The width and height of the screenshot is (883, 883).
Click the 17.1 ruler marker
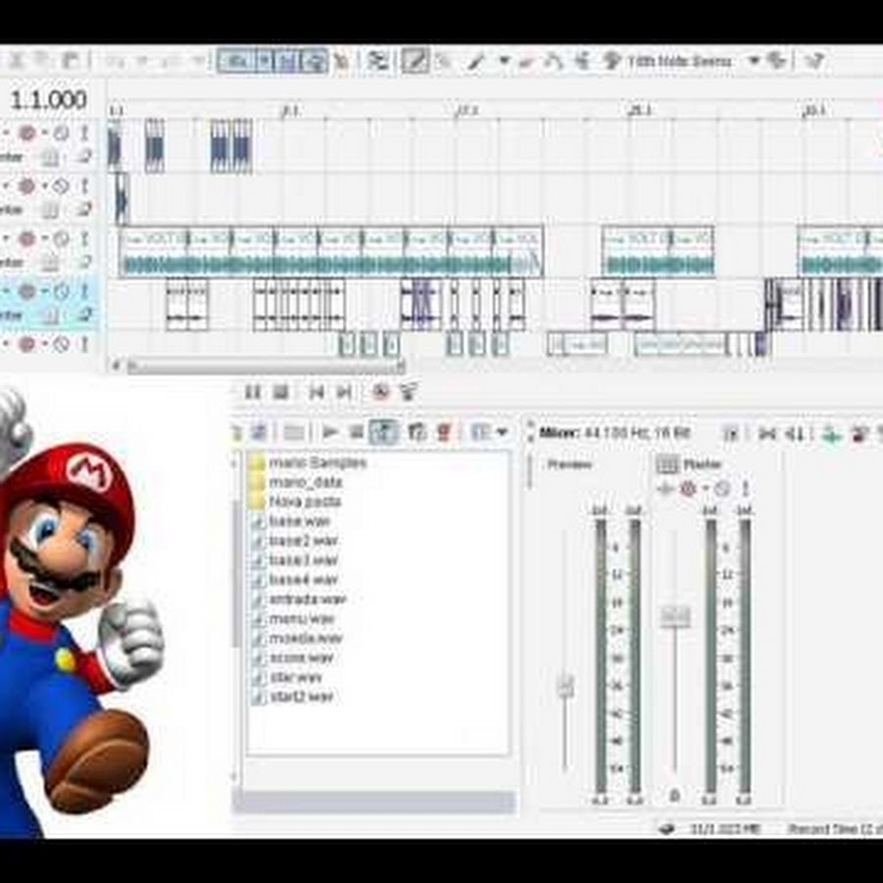[x=466, y=111]
